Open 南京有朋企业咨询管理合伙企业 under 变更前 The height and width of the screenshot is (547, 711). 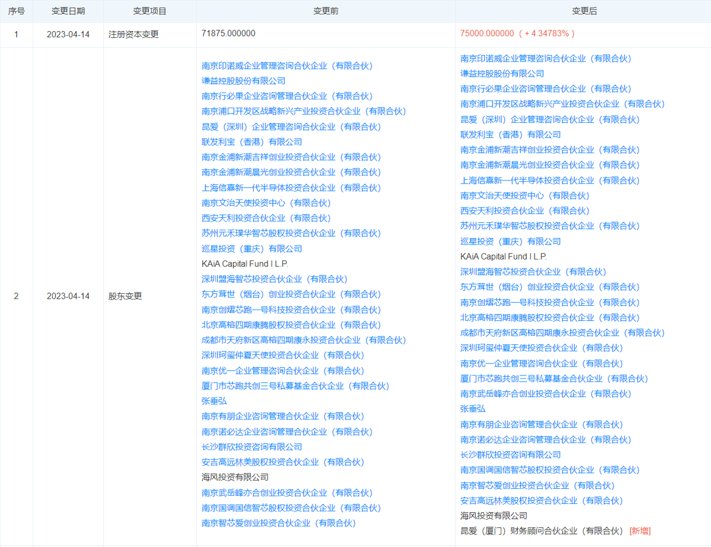[x=283, y=417]
